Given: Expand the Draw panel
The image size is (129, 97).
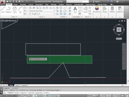Looking at the screenshot, I should [x=14, y=17].
